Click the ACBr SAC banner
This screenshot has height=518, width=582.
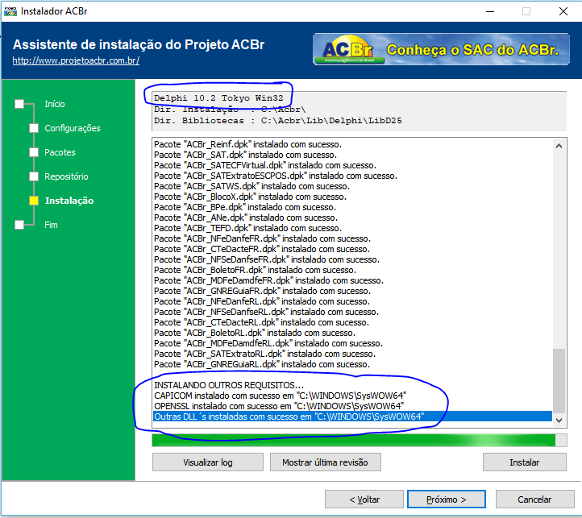(441, 49)
